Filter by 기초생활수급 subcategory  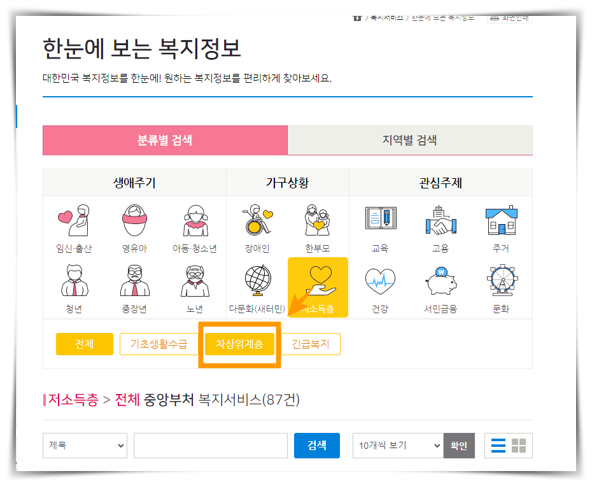point(159,344)
